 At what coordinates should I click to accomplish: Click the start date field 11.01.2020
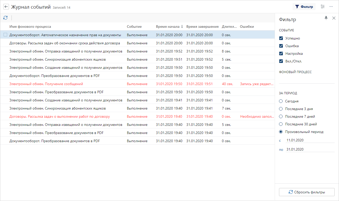pyautogui.click(x=310, y=140)
